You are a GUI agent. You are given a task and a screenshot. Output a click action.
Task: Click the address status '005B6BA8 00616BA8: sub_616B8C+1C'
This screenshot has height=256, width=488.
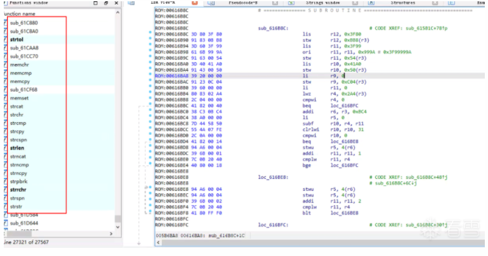coord(201,236)
